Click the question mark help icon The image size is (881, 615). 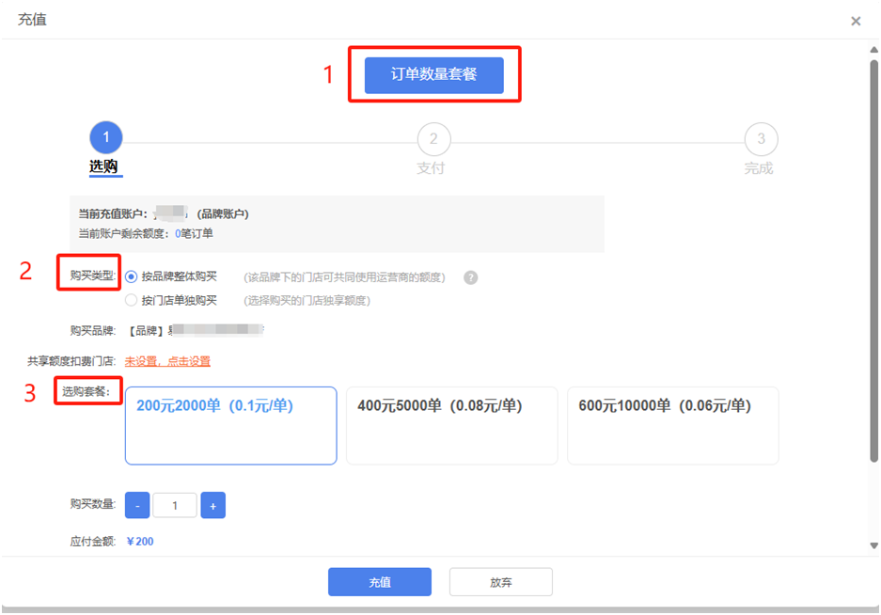click(x=471, y=277)
